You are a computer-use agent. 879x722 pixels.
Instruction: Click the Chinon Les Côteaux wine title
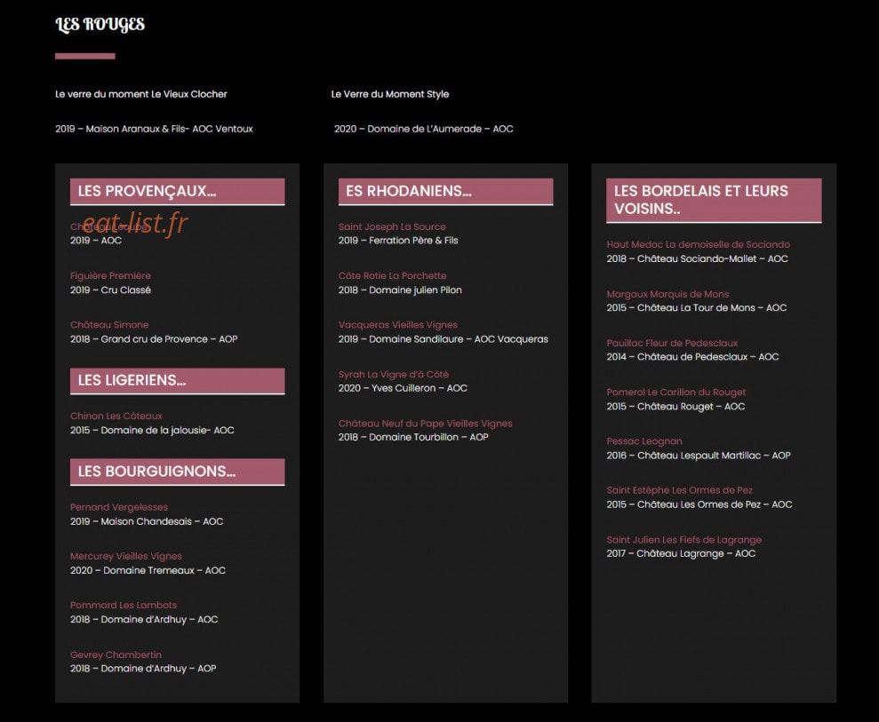[116, 416]
